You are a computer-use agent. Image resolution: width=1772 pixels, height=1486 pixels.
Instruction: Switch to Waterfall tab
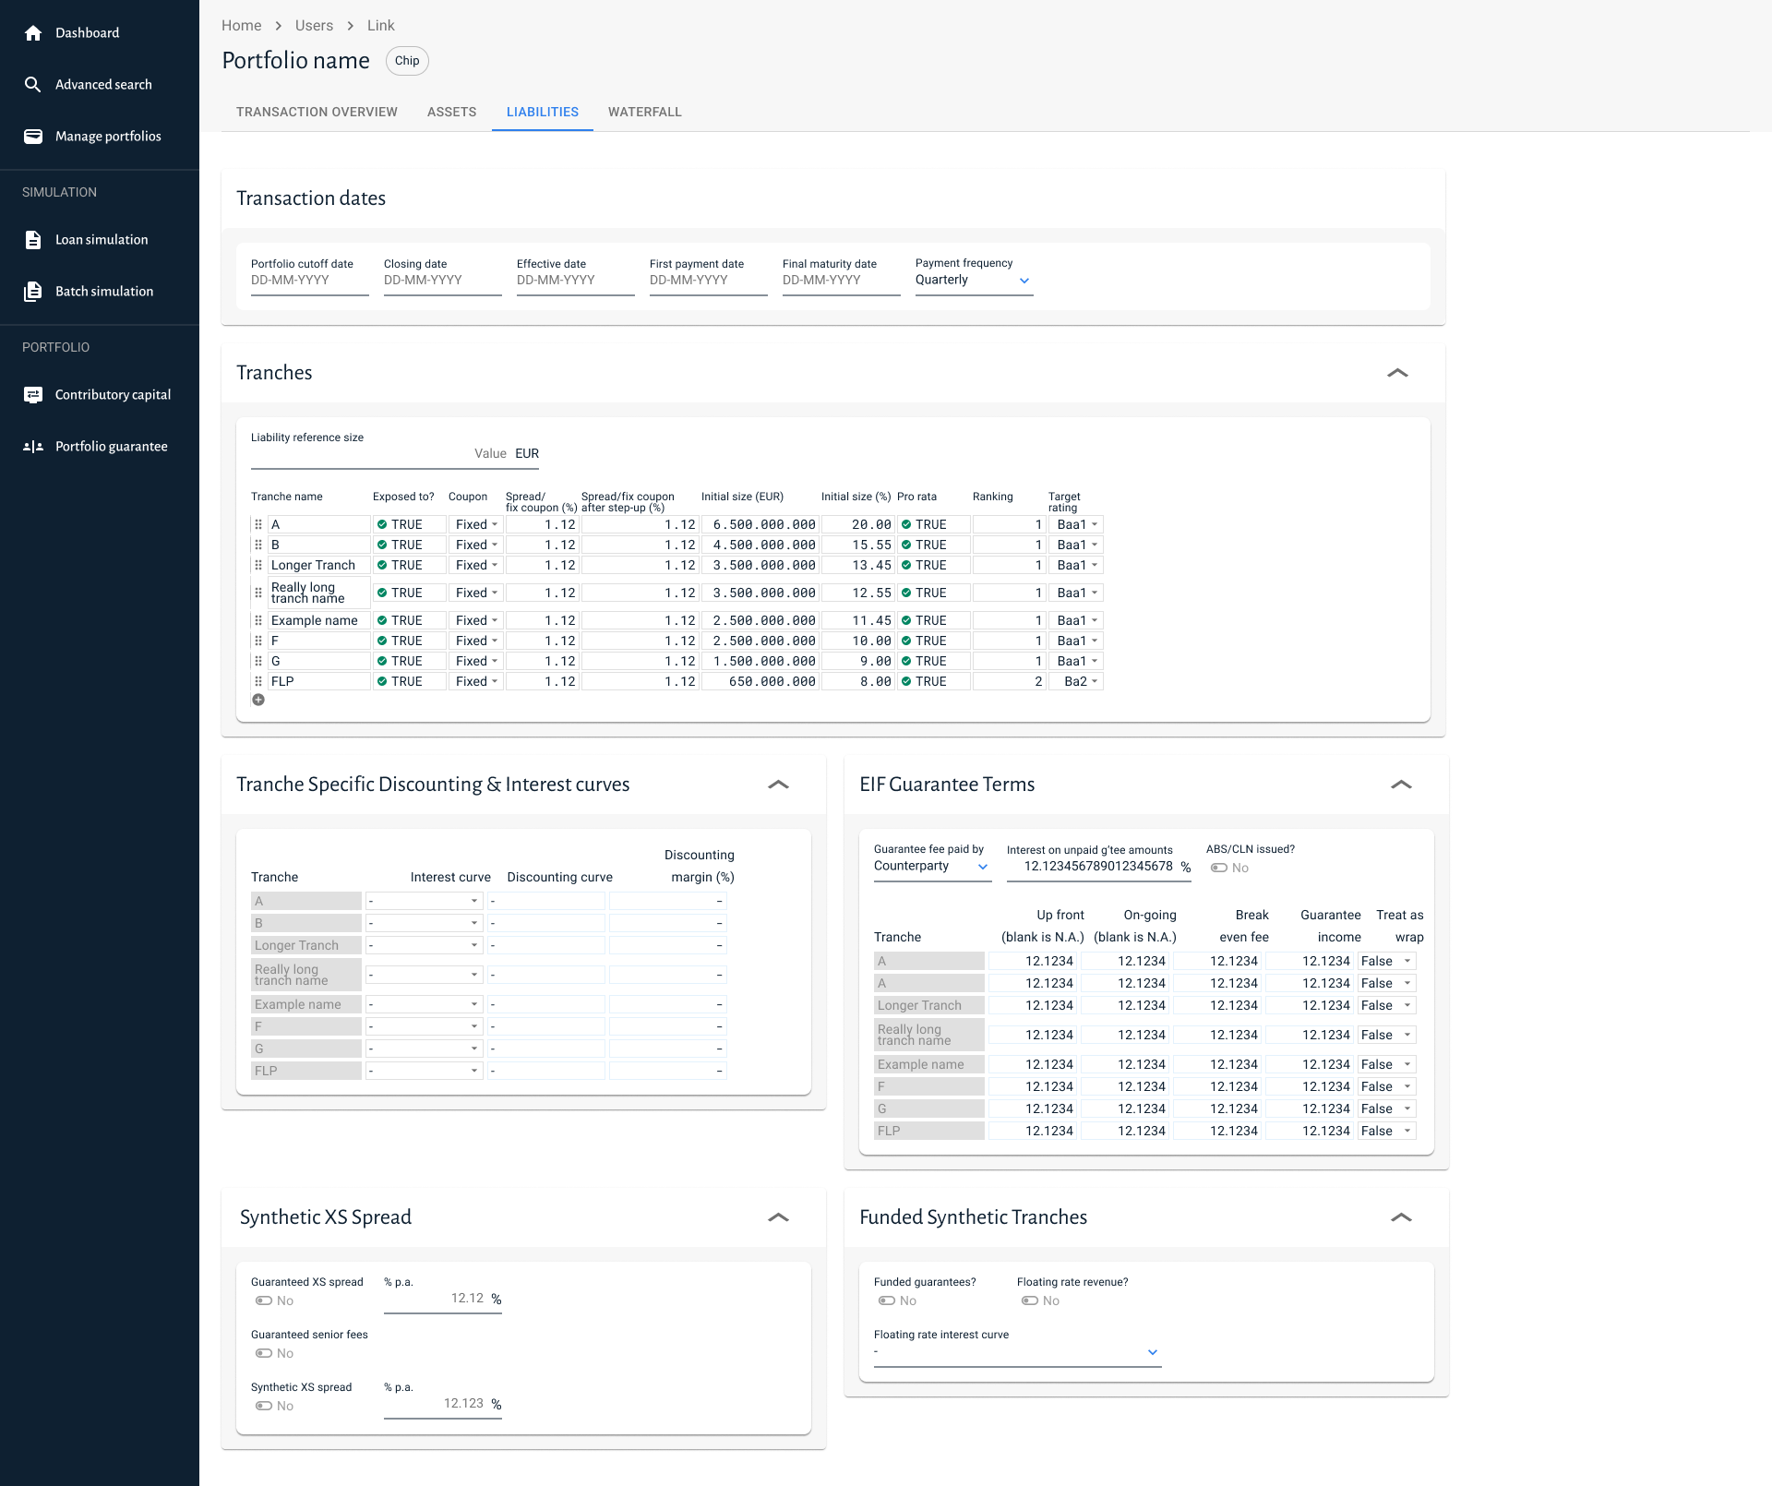[x=645, y=112]
